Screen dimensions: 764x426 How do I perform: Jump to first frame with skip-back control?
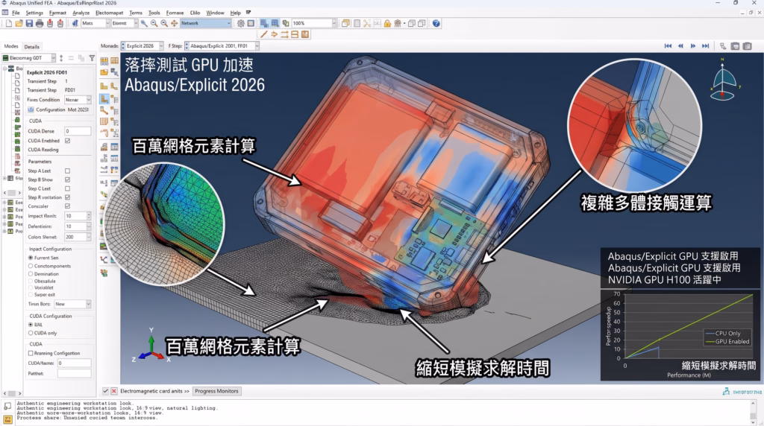668,46
